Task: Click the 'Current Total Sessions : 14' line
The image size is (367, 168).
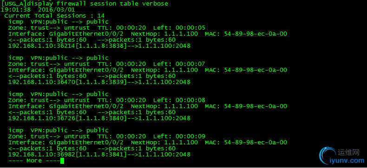Action: coord(54,16)
